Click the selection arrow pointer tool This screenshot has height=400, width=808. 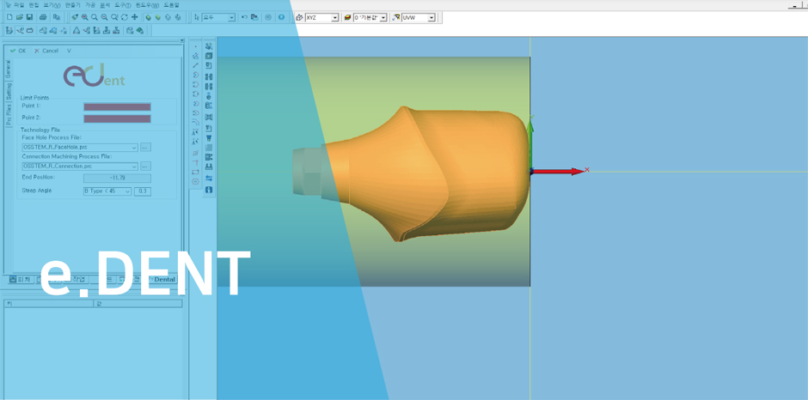(x=197, y=17)
